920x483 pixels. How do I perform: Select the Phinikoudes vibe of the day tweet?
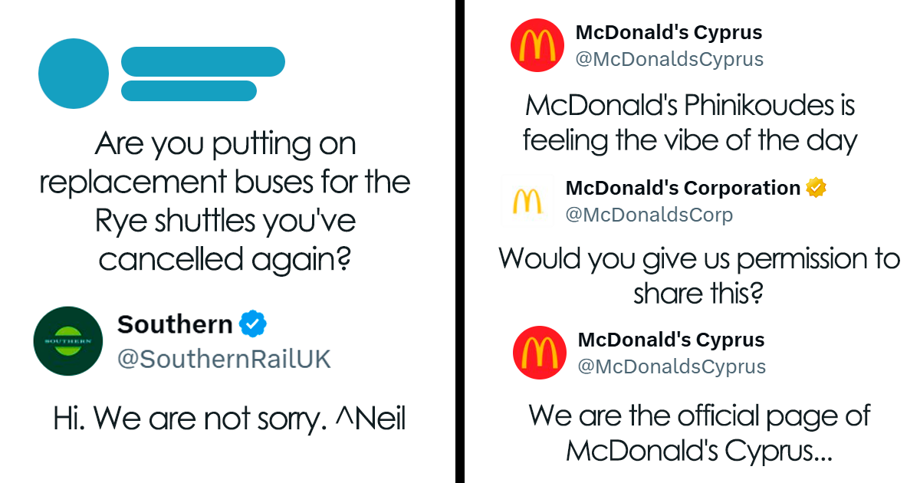tap(689, 123)
